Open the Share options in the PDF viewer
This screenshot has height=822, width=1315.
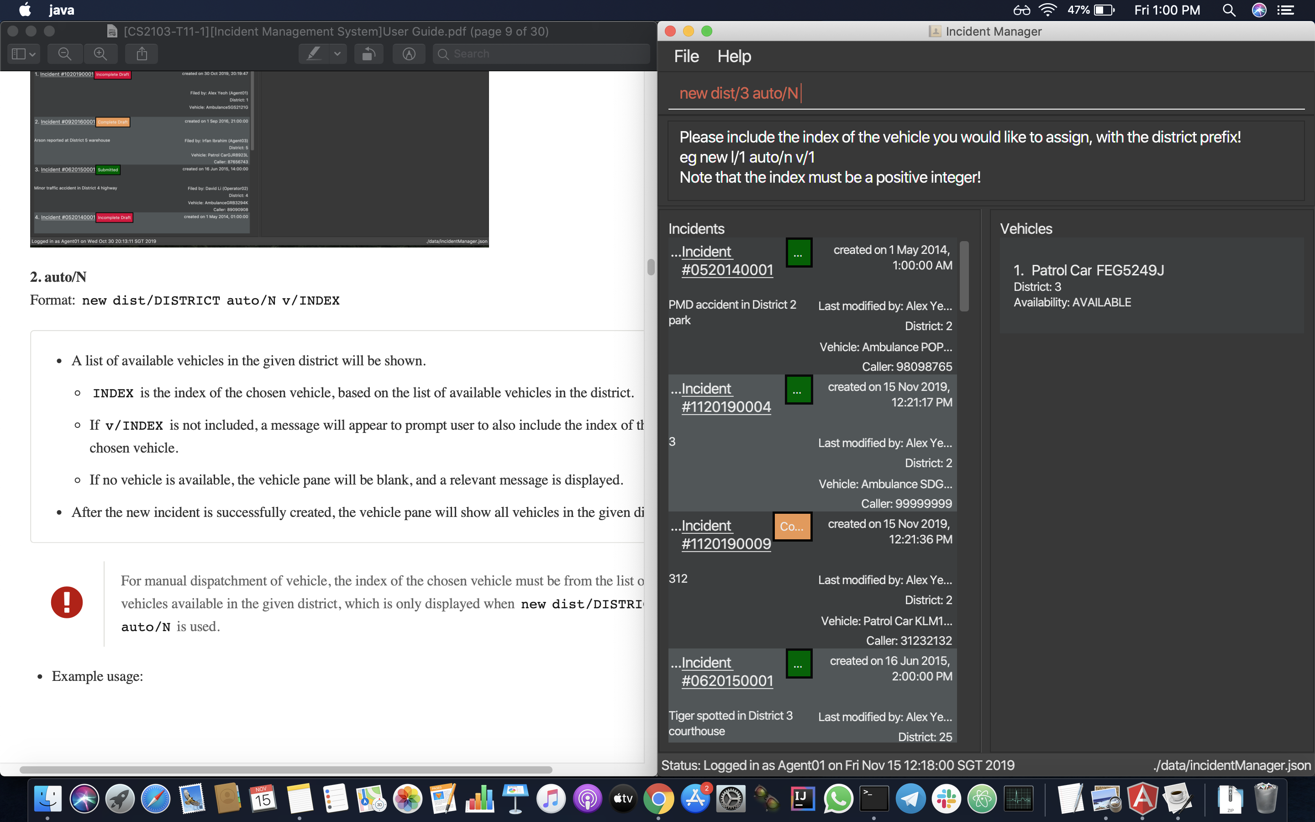tap(141, 53)
